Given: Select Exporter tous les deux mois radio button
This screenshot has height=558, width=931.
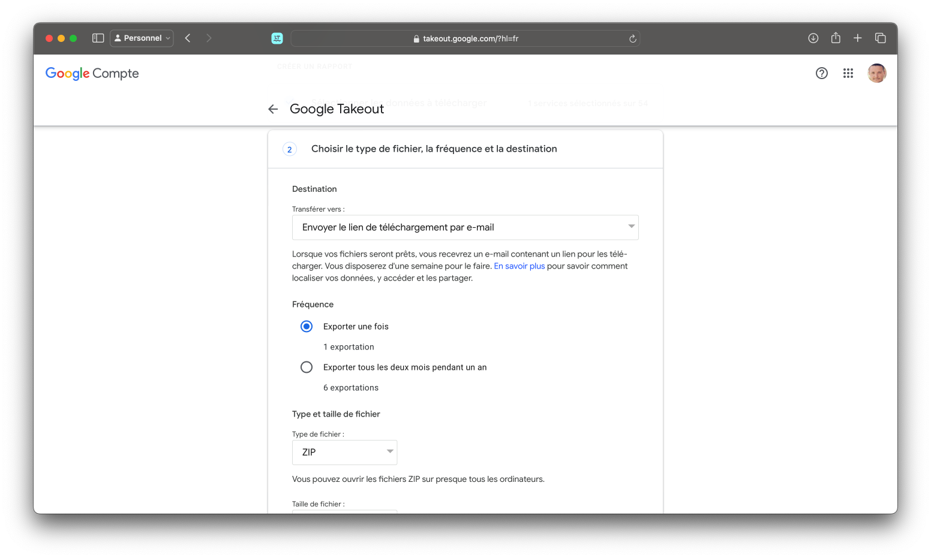Looking at the screenshot, I should 307,367.
